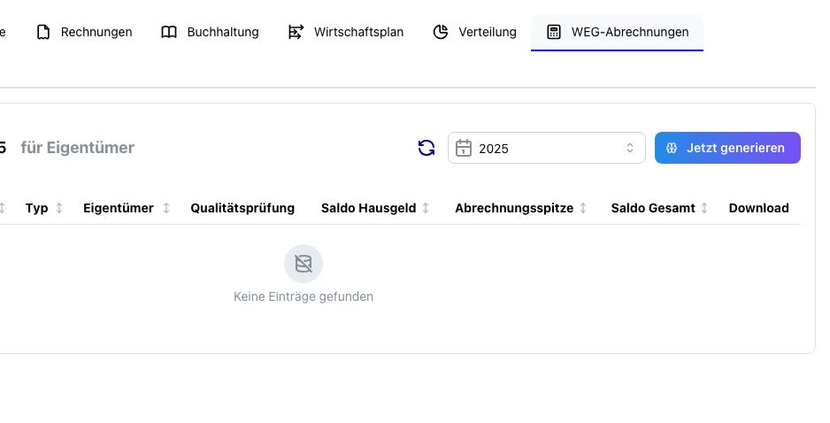The width and height of the screenshot is (830, 423).
Task: Go to the Verteilung tab
Action: [x=474, y=32]
